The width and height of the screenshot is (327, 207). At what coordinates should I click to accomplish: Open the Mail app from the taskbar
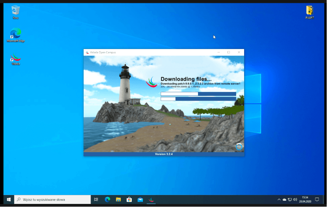140,199
